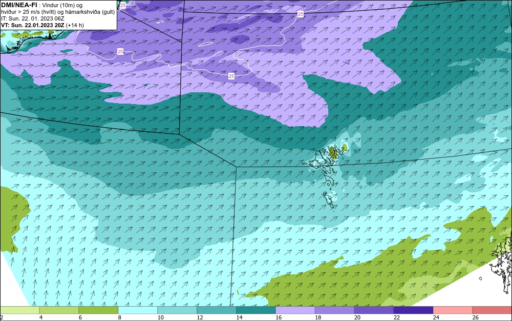Click the legend value '26'
The image size is (512, 321).
pos(476,317)
